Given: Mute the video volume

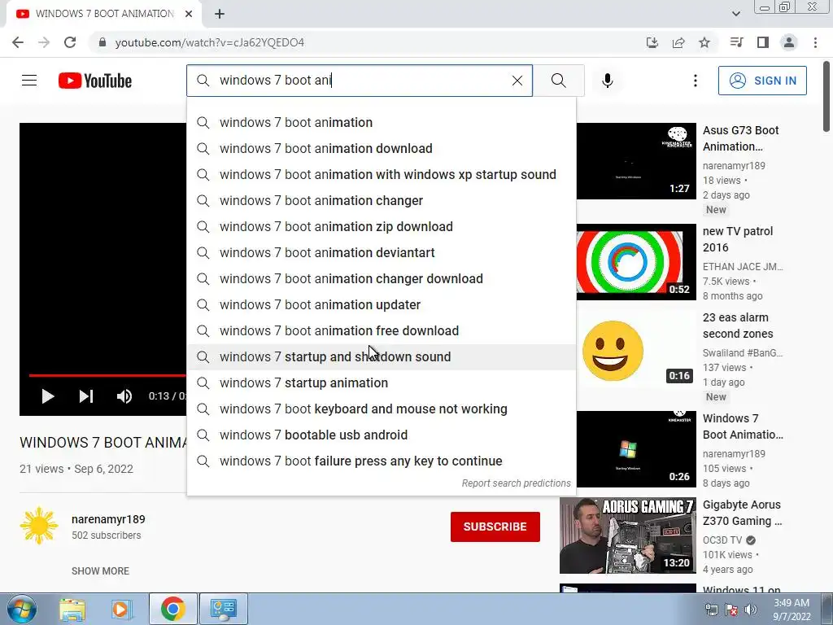Looking at the screenshot, I should 124,396.
